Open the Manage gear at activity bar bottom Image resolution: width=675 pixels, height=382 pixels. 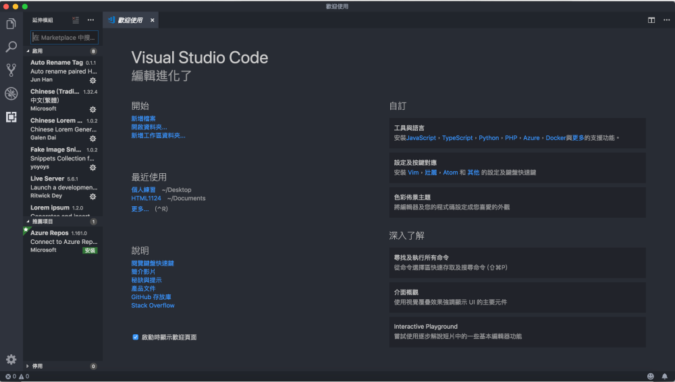tap(11, 359)
